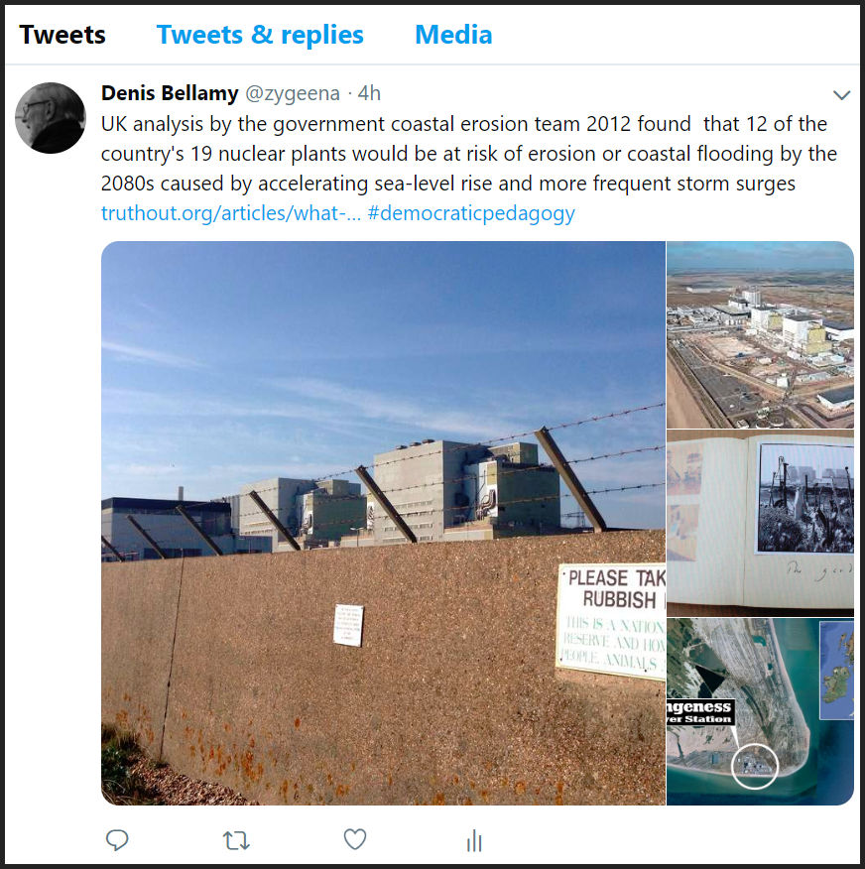865x869 pixels.
Task: Select the Media tab
Action: [x=453, y=35]
